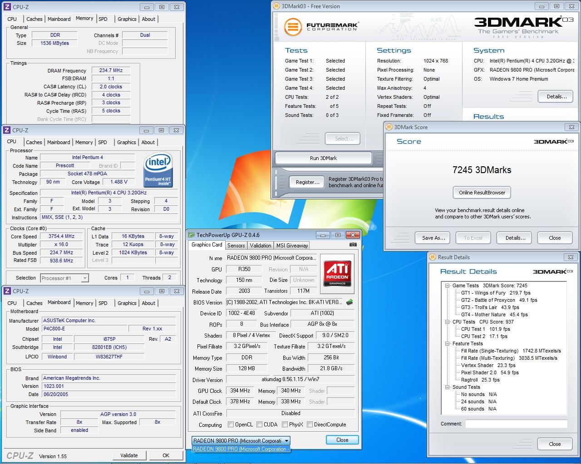Screen dimensions: 581x464
Task: Toggle the PhysX checkbox
Action: tap(285, 425)
